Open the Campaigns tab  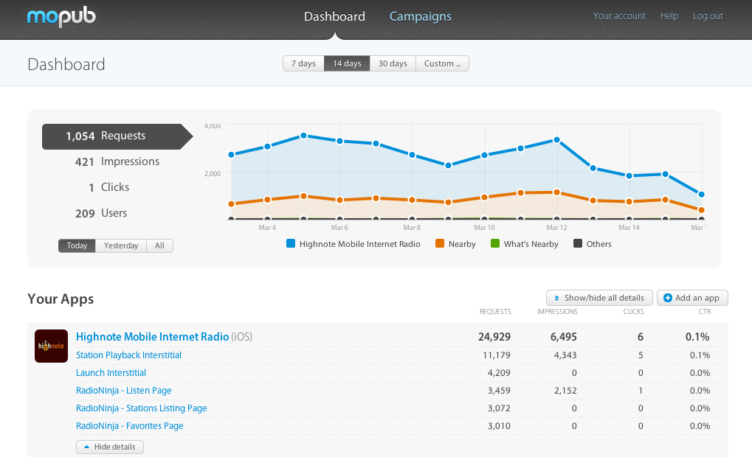tap(420, 16)
